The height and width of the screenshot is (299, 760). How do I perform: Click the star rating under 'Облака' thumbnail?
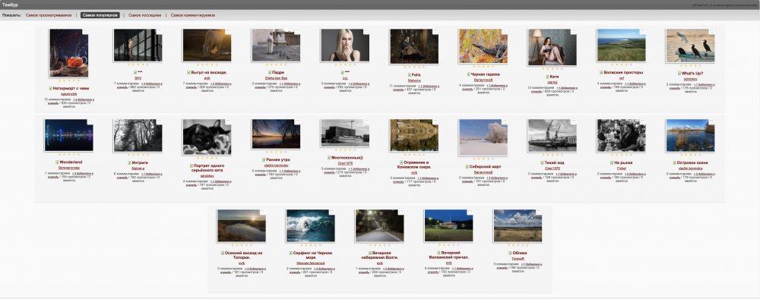[x=518, y=245]
